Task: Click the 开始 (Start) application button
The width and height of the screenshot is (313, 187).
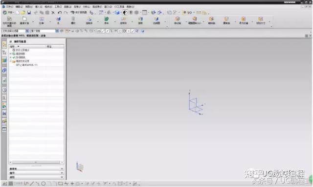Action: click(8, 13)
